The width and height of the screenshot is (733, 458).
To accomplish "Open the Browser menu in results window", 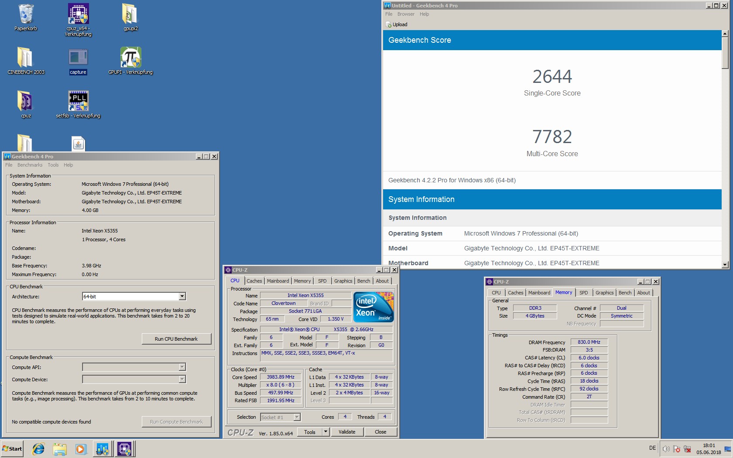I will [406, 14].
